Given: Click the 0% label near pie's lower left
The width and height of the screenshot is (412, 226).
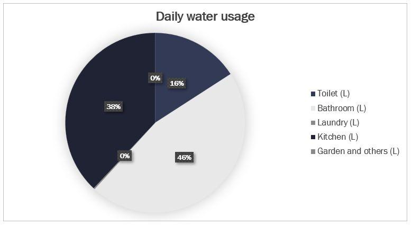Looking at the screenshot, I should point(125,156).
